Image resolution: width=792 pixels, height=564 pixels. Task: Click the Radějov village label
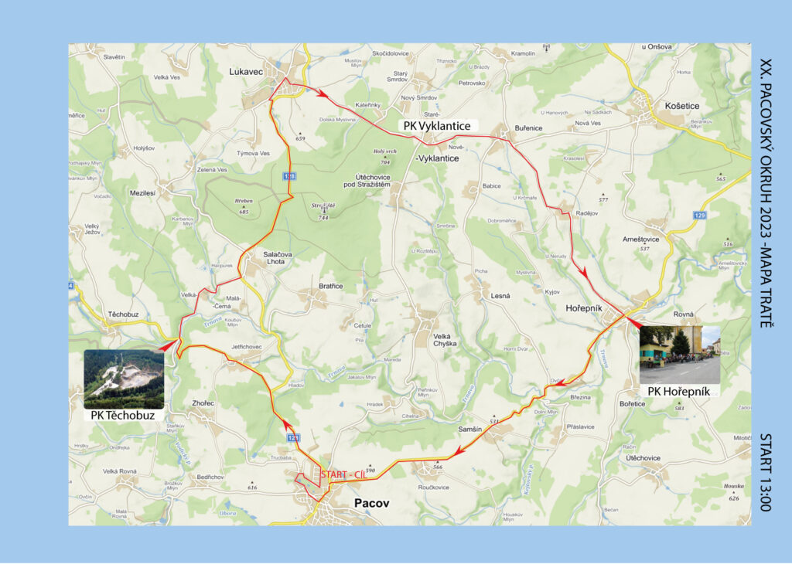click(586, 213)
